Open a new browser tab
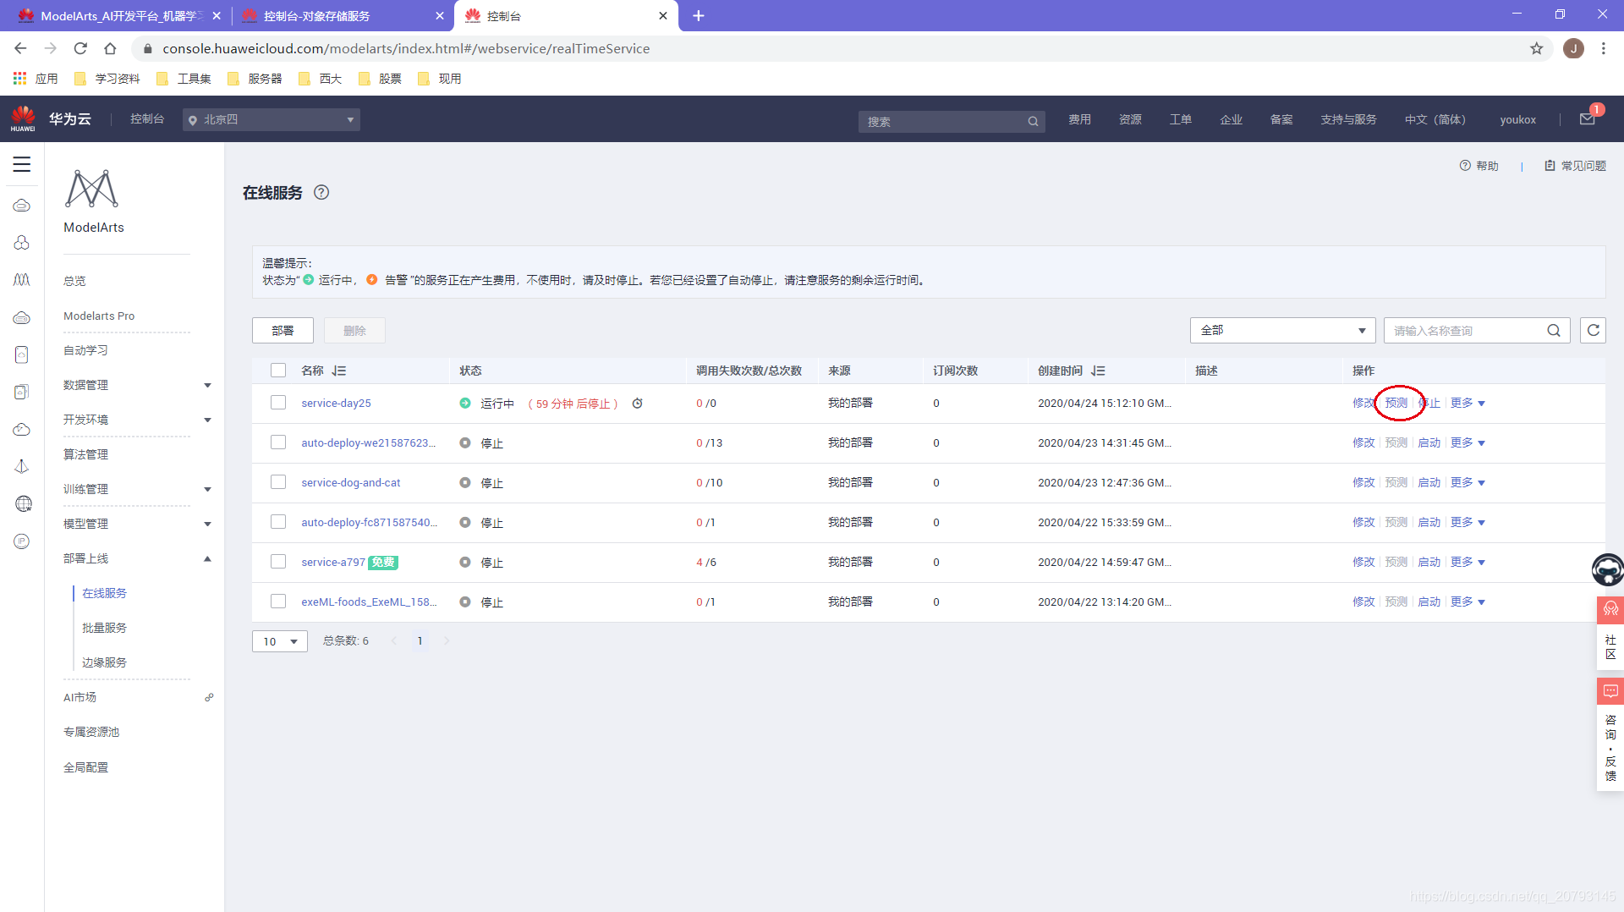Viewport: 1624px width, 912px height. [699, 15]
